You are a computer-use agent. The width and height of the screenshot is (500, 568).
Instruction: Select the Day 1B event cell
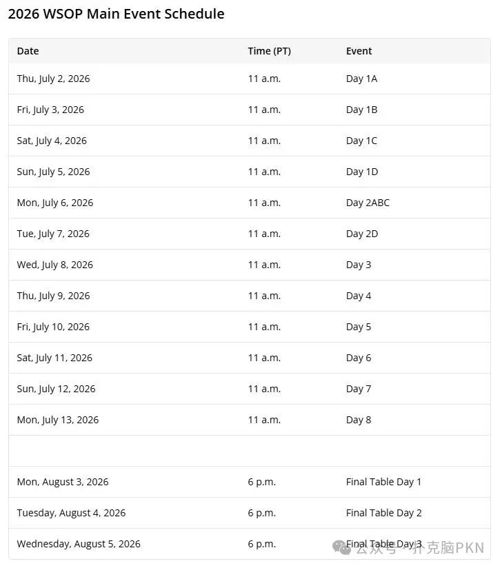pos(361,110)
